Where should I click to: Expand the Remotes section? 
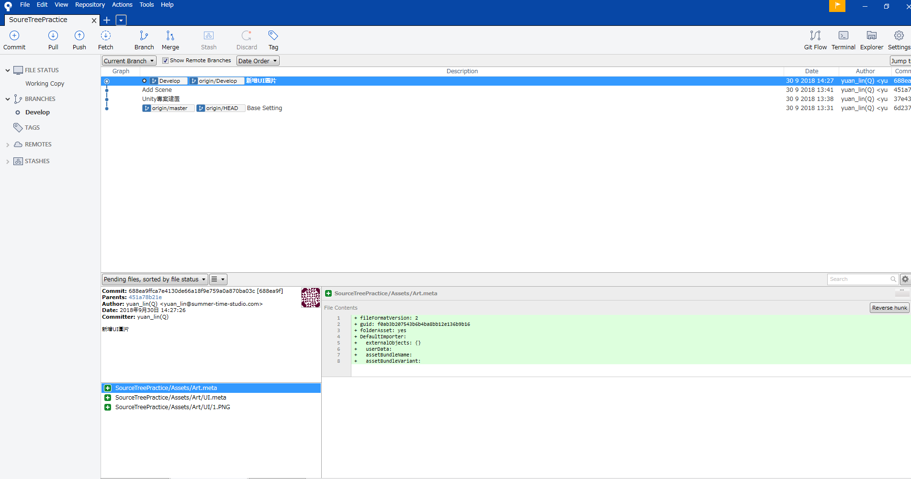tap(8, 145)
